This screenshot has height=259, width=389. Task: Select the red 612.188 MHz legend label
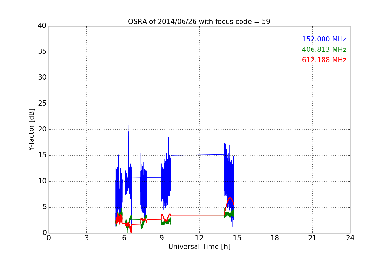[x=324, y=60]
